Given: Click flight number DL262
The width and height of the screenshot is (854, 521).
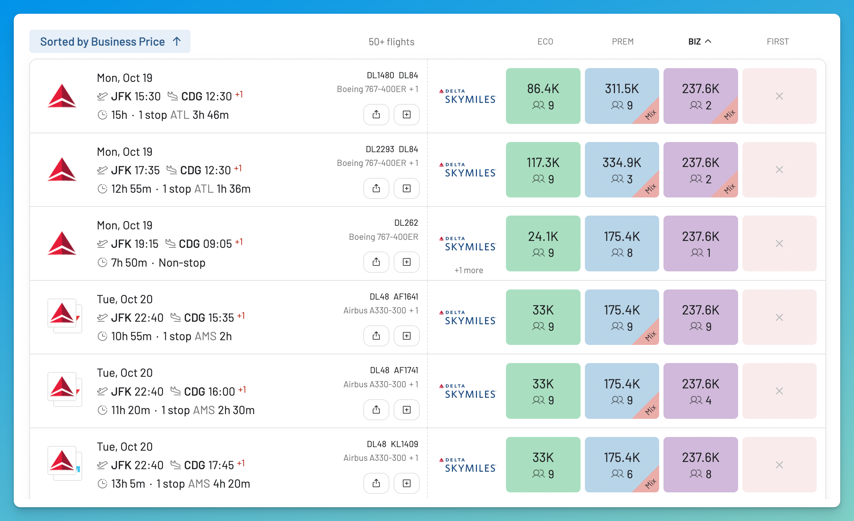Looking at the screenshot, I should [x=406, y=223].
